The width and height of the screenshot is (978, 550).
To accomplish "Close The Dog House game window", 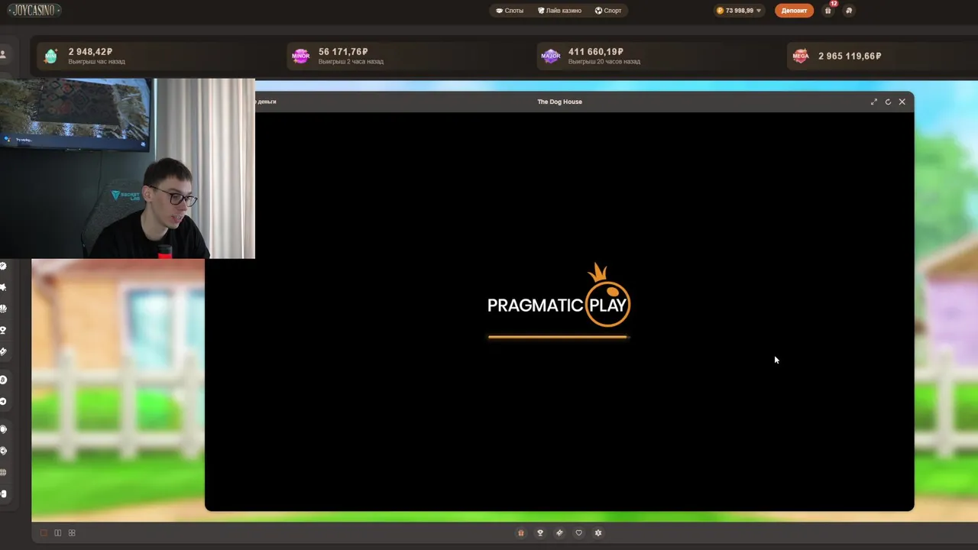I will [902, 102].
